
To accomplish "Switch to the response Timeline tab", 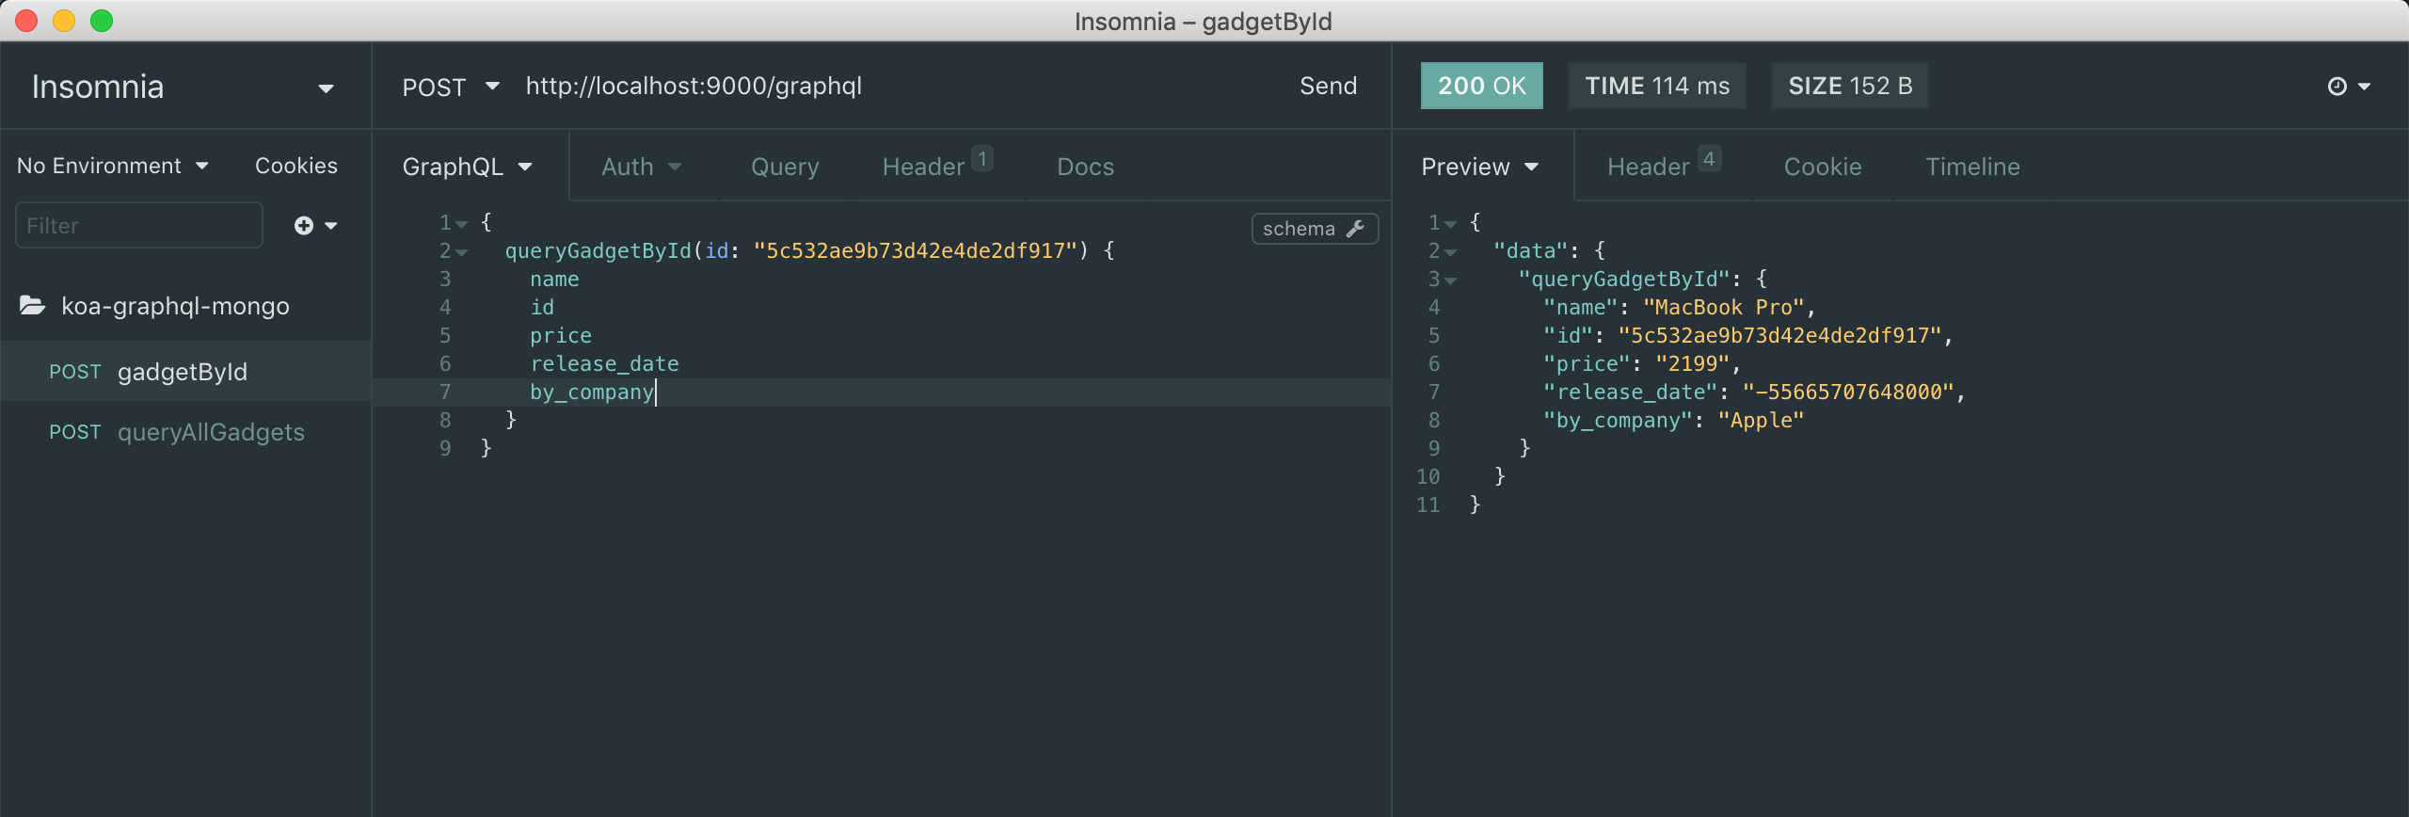I will [1972, 167].
